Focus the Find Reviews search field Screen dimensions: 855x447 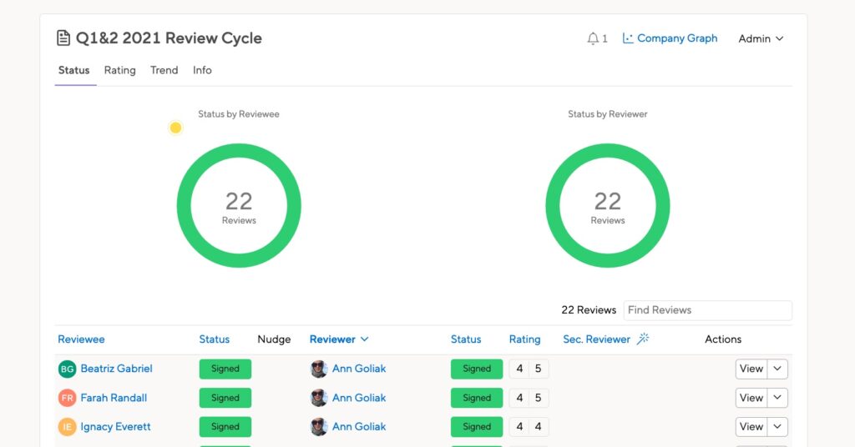[708, 310]
